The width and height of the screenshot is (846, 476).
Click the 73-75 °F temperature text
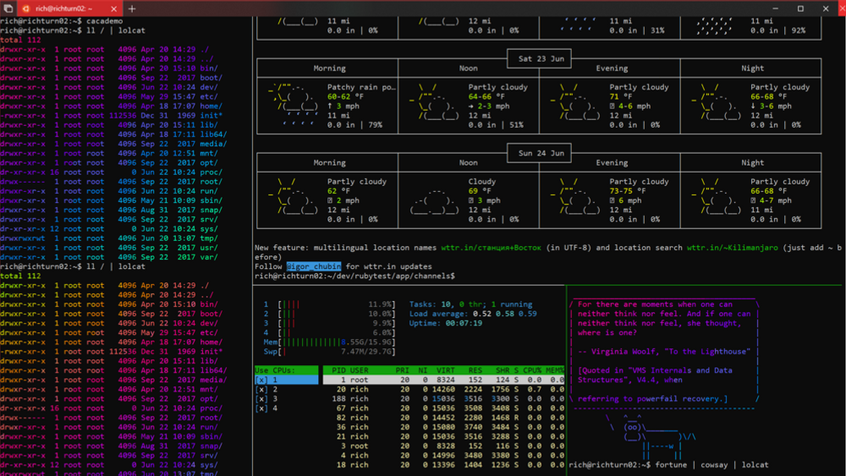[x=628, y=191]
